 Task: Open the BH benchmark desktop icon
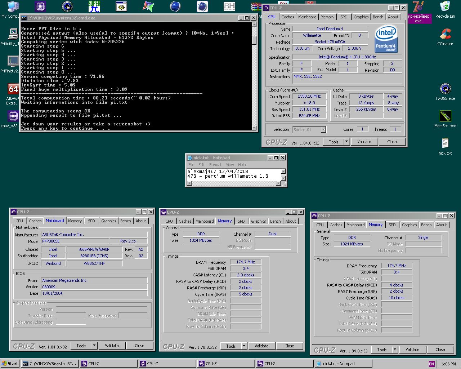point(229,6)
